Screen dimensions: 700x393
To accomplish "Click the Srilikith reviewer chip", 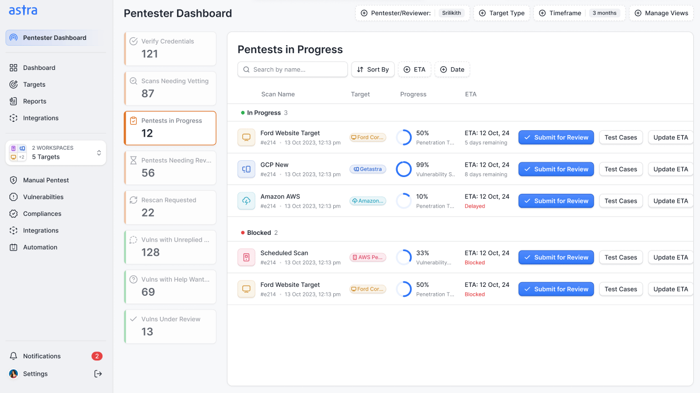I will point(452,13).
